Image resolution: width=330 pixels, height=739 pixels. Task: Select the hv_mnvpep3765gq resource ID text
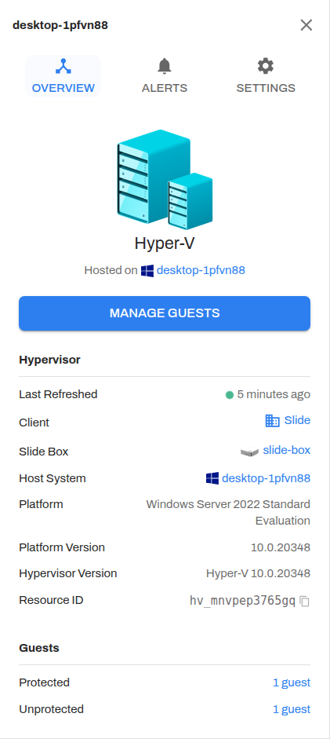[242, 601]
